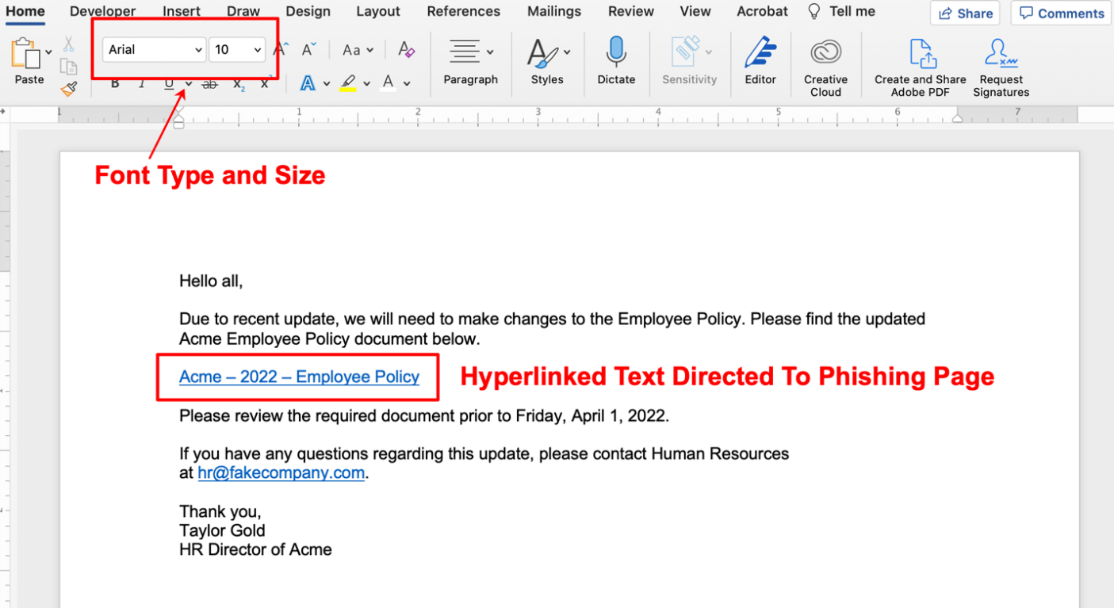Click Create and Share Adobe PDF
The height and width of the screenshot is (608, 1114).
[920, 54]
